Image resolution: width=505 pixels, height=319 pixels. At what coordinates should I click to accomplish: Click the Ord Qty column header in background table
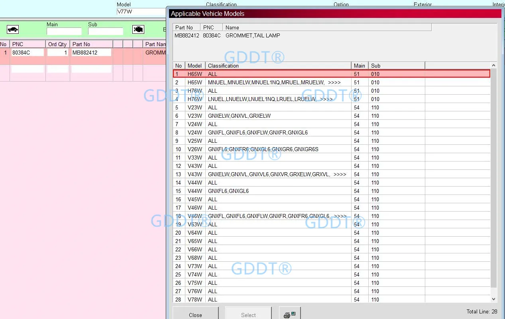(x=58, y=44)
